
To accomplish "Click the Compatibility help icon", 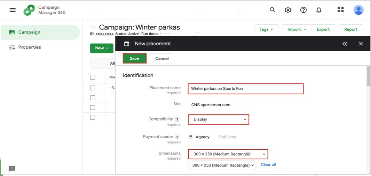I will pyautogui.click(x=177, y=119).
